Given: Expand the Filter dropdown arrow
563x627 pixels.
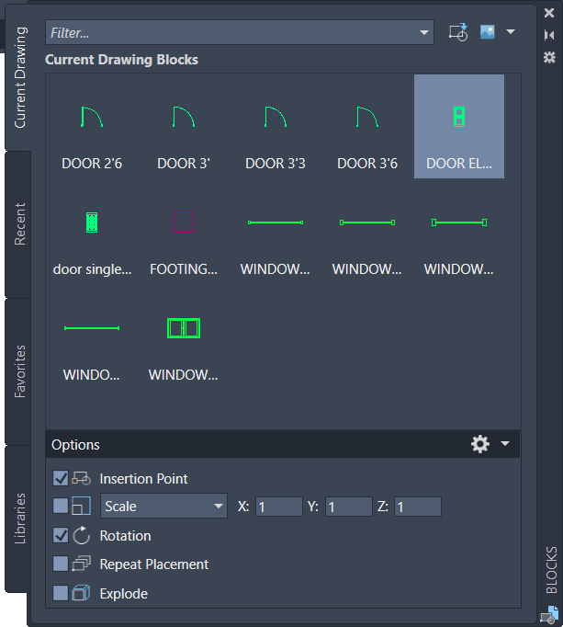Looking at the screenshot, I should click(x=424, y=32).
